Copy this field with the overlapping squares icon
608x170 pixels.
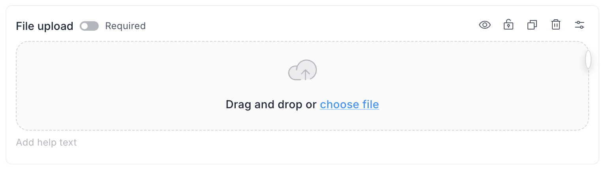[x=532, y=25]
